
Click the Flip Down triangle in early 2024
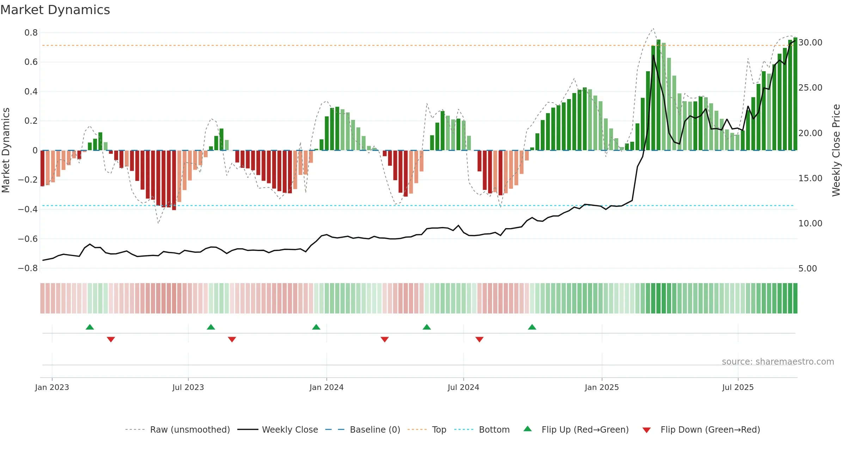coord(385,339)
